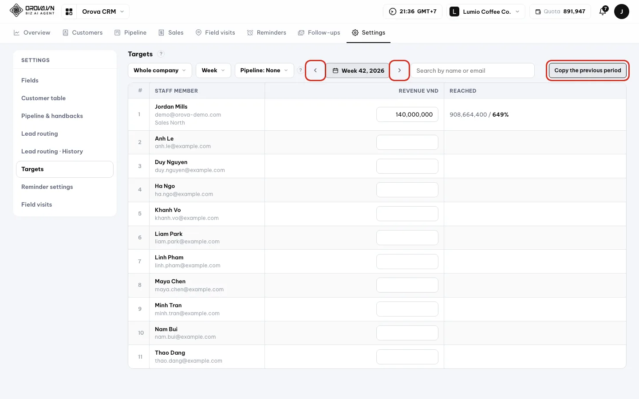
Task: Click Thao Dang's revenue target field
Action: (407, 357)
